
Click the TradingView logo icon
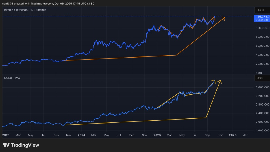pyautogui.click(x=6, y=145)
